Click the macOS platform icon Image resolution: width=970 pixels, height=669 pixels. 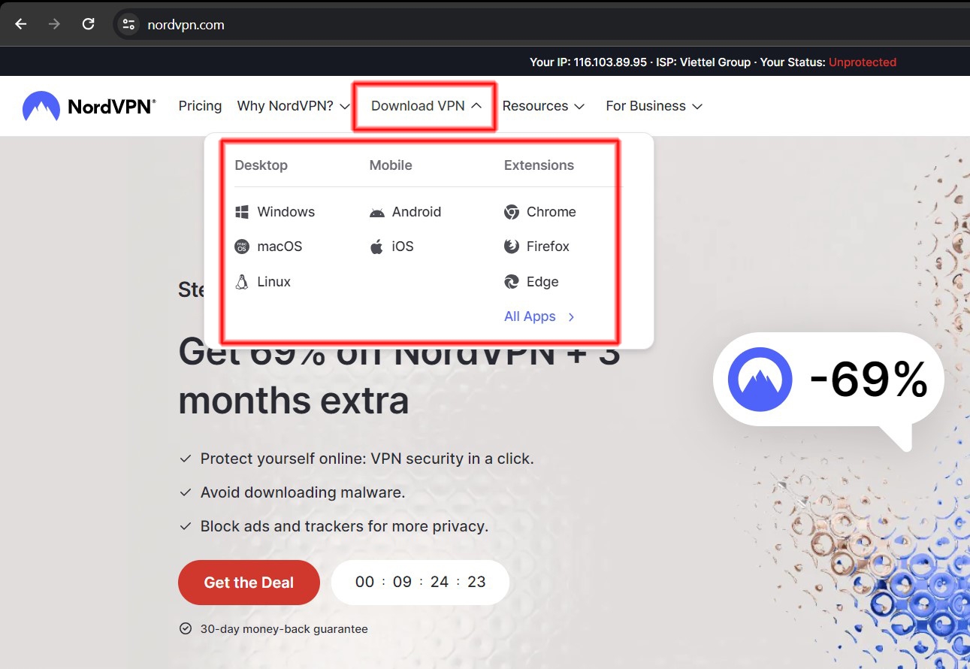click(x=241, y=246)
